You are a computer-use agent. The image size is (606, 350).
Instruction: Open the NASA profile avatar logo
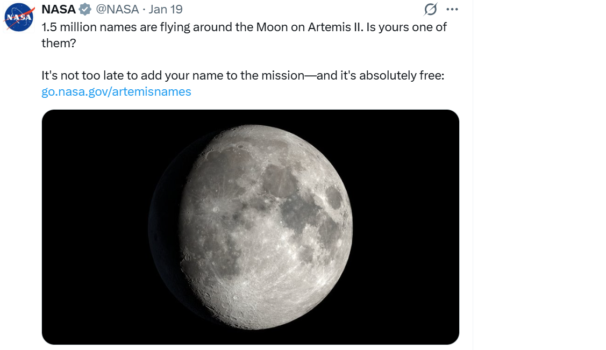coord(19,17)
